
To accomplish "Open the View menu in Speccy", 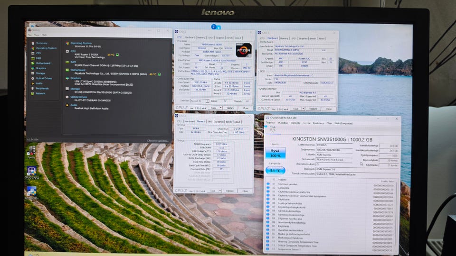I will coord(37,35).
